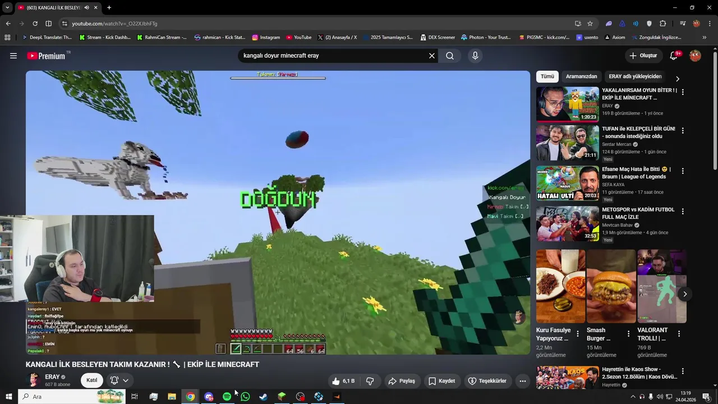718x404 pixels.
Task: Open Steam from taskbar
Action: click(263, 397)
